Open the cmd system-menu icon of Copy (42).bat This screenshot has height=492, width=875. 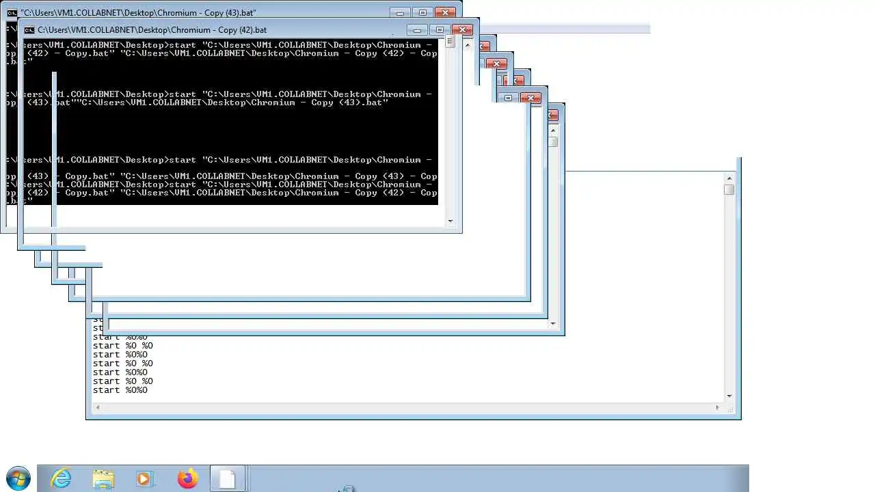(29, 30)
